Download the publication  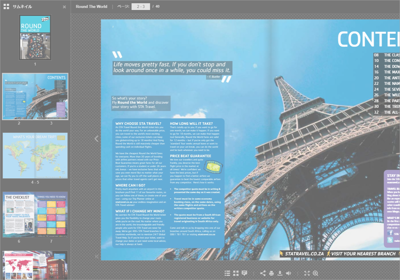(280, 273)
